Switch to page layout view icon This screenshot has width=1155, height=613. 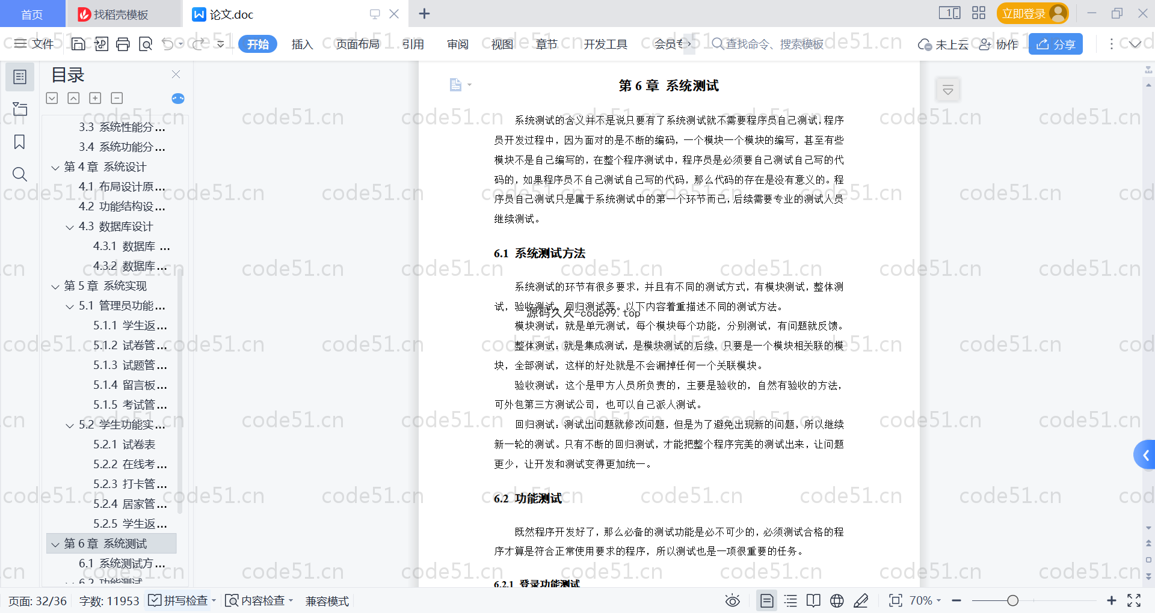[766, 600]
